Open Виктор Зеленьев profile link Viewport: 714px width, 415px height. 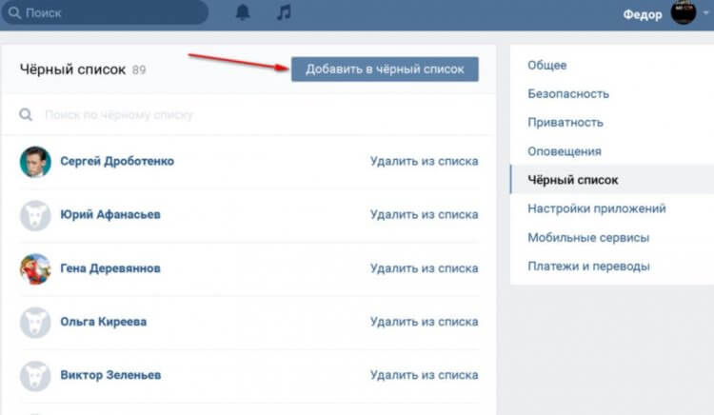point(110,375)
